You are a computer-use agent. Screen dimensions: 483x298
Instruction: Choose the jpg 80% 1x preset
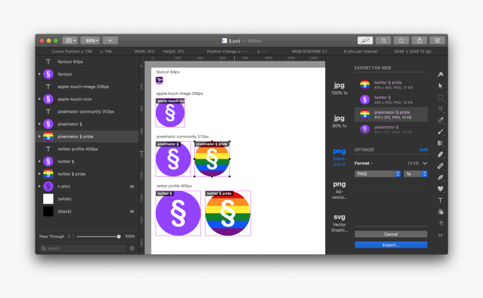click(x=339, y=121)
